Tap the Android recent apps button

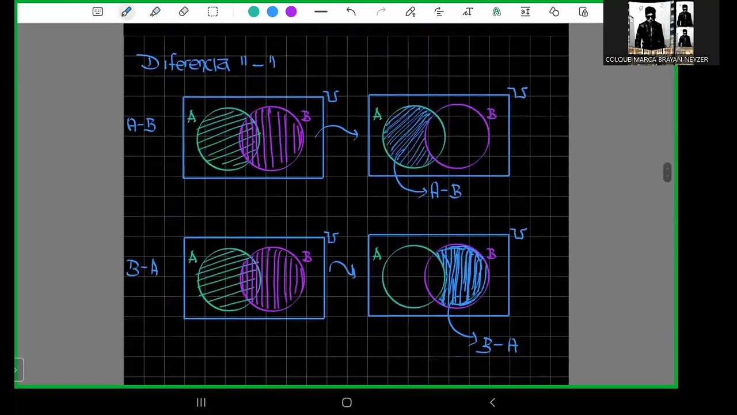coord(201,402)
